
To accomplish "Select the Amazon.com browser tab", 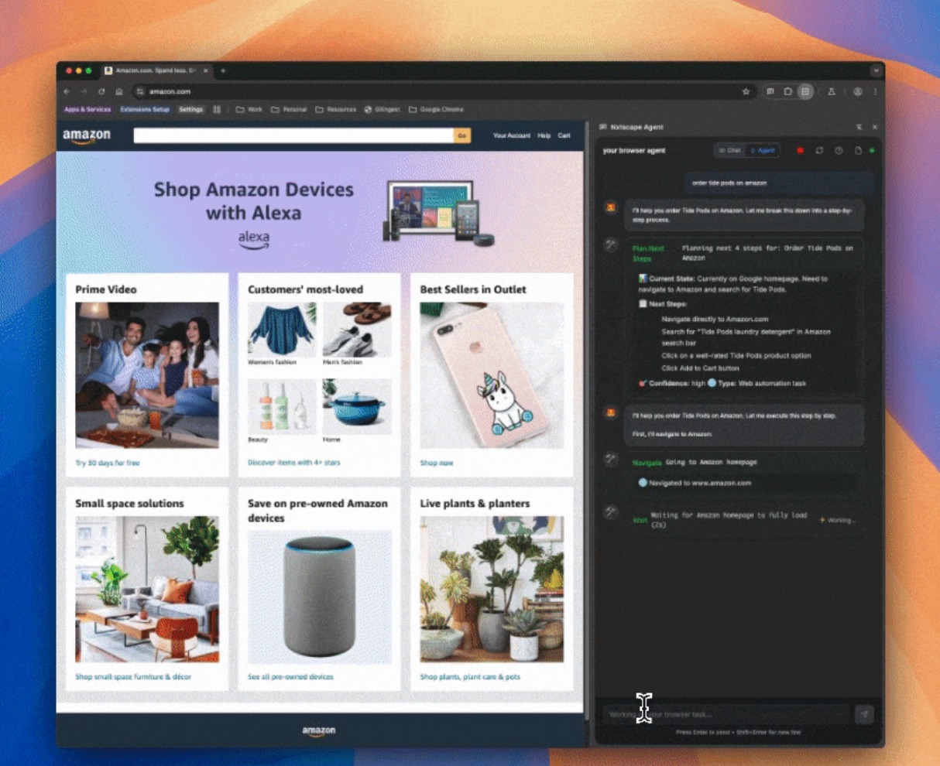I will click(x=157, y=70).
